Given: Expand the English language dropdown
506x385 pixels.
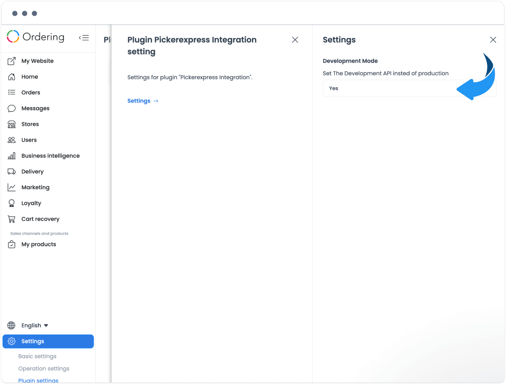Looking at the screenshot, I should tap(35, 326).
